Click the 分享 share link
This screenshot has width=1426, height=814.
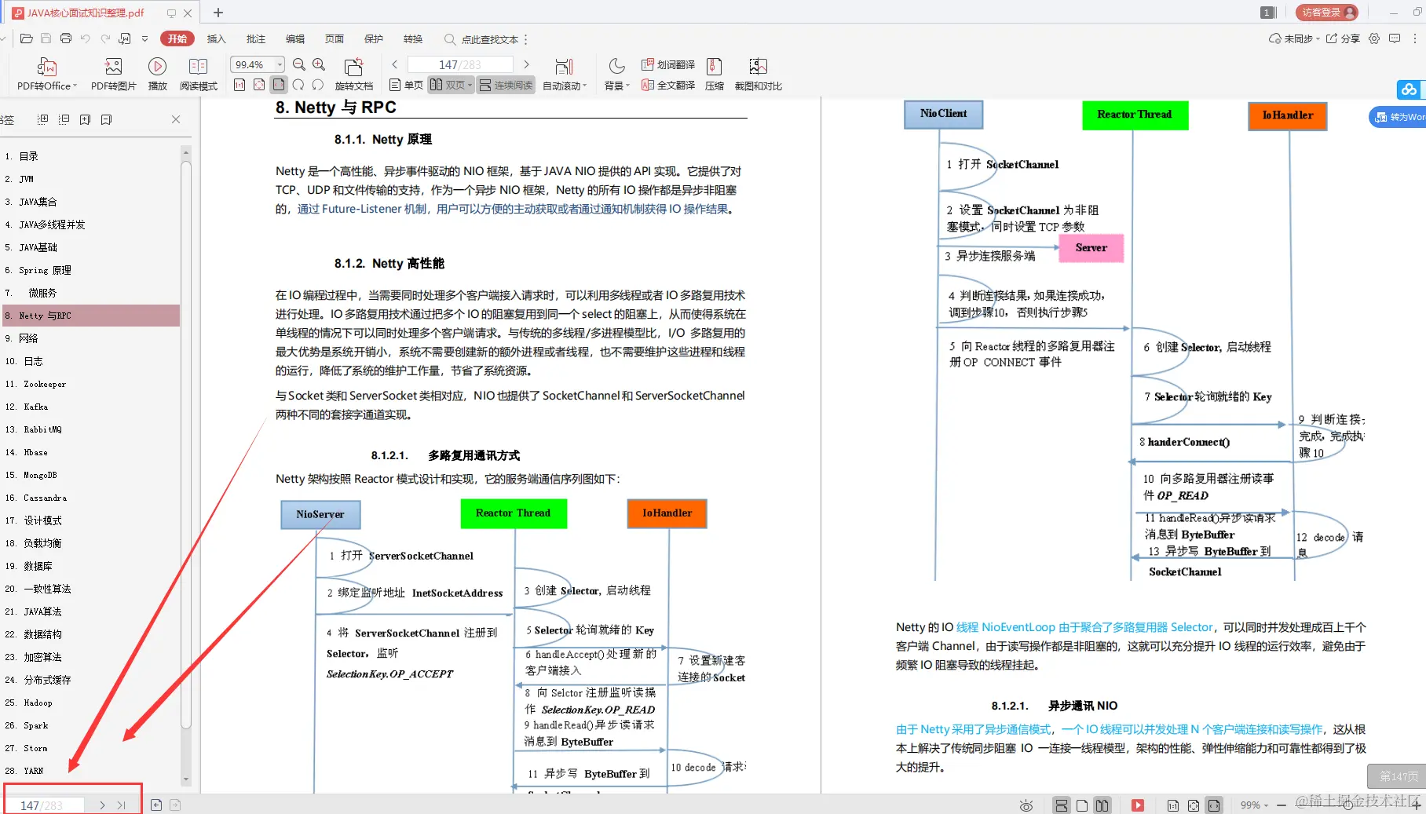click(1344, 38)
